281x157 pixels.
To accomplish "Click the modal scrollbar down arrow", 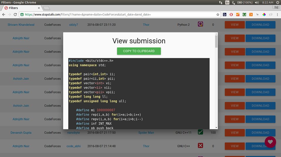I will click(216, 128).
